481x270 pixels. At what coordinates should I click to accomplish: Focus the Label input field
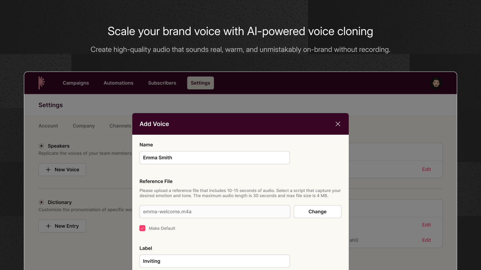pos(215,261)
